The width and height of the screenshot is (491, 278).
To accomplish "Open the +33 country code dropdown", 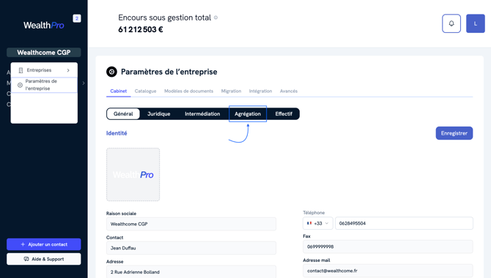I will click(318, 223).
